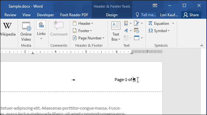Click the Tell me search box
This screenshot has height=115, width=207.
pos(148,15)
